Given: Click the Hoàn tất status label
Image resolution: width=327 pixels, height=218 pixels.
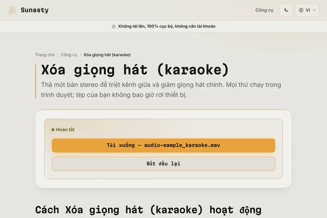Looking at the screenshot, I should [x=65, y=130].
